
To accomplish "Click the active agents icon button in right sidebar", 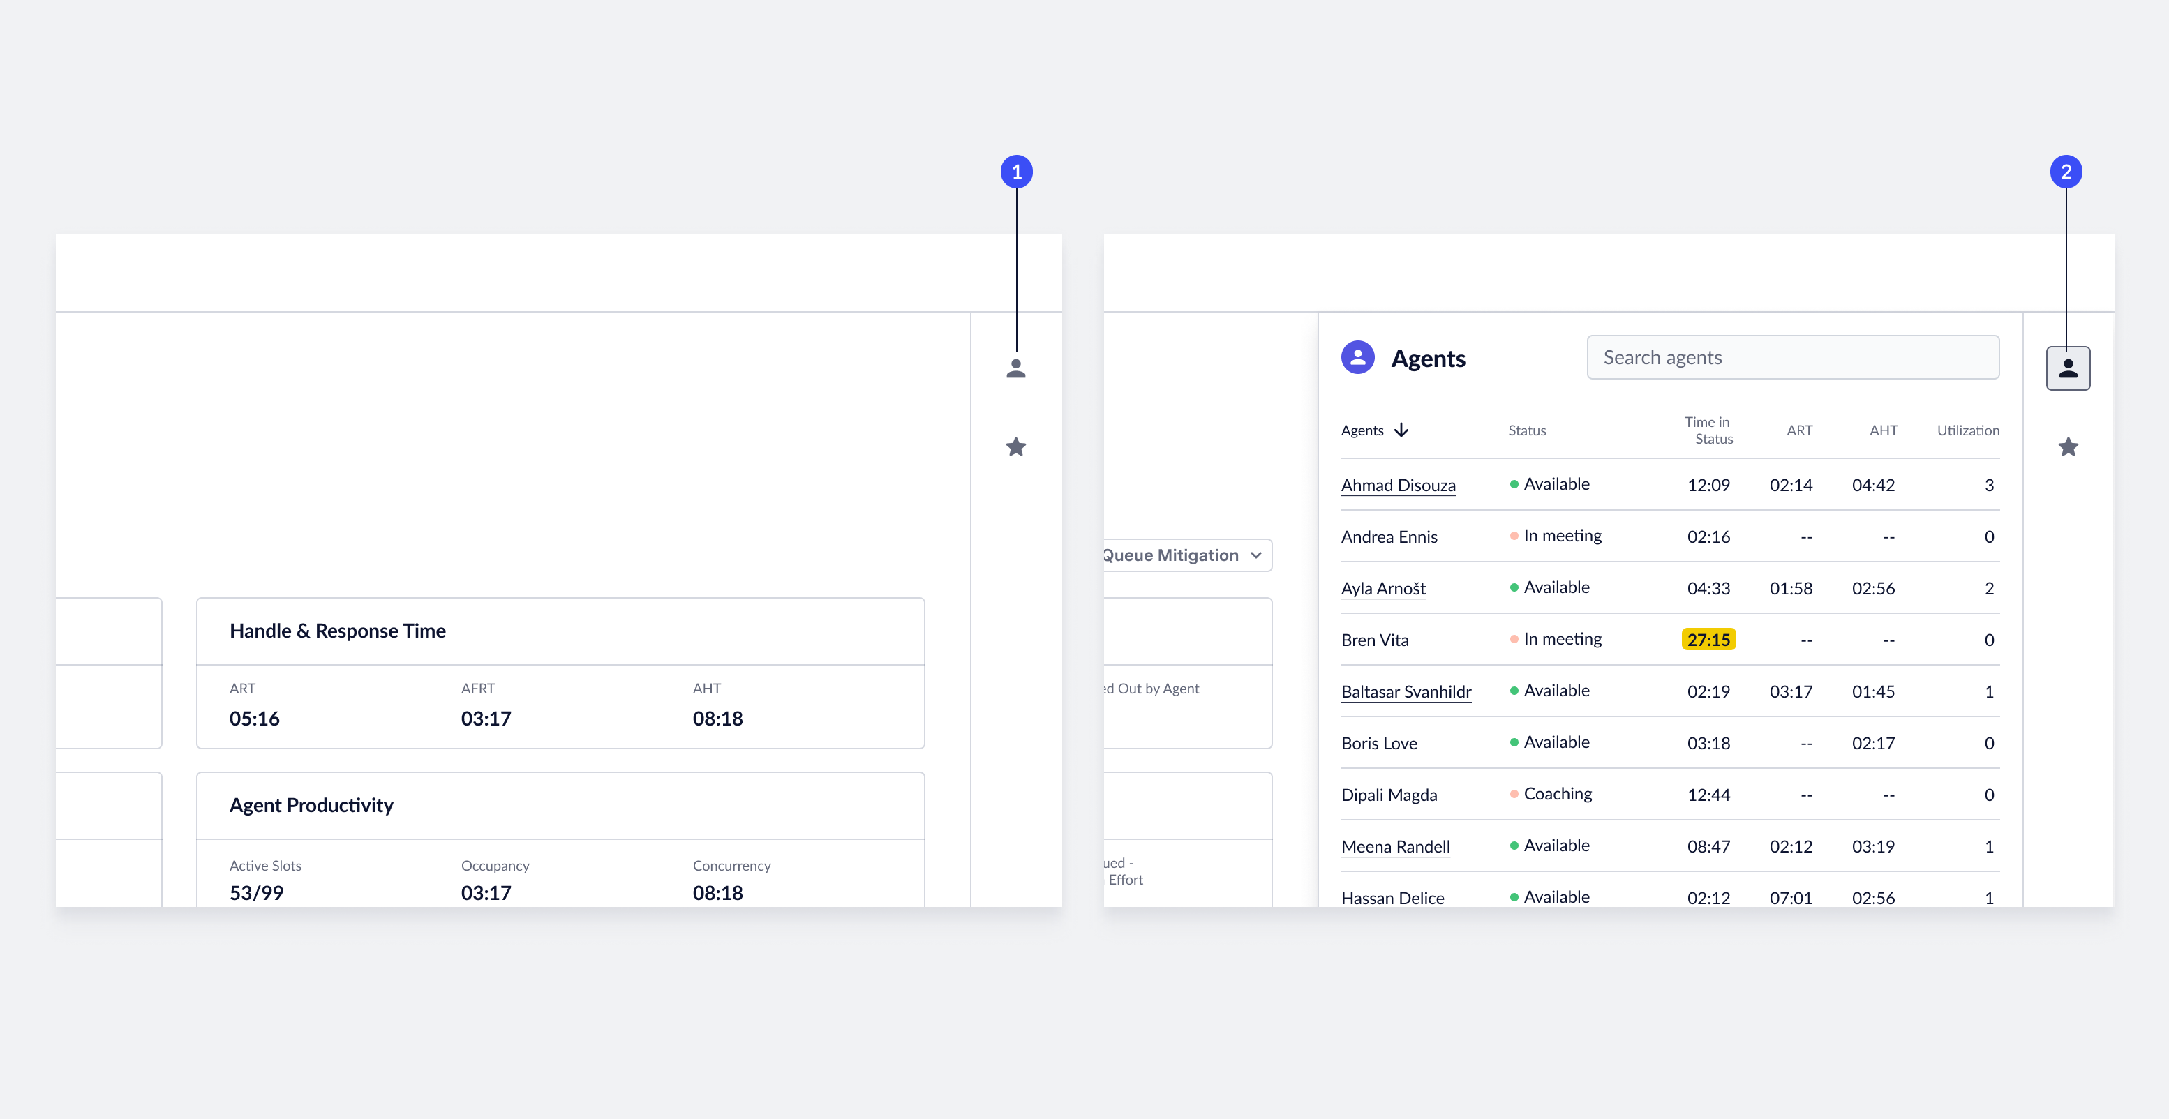I will [x=2067, y=368].
